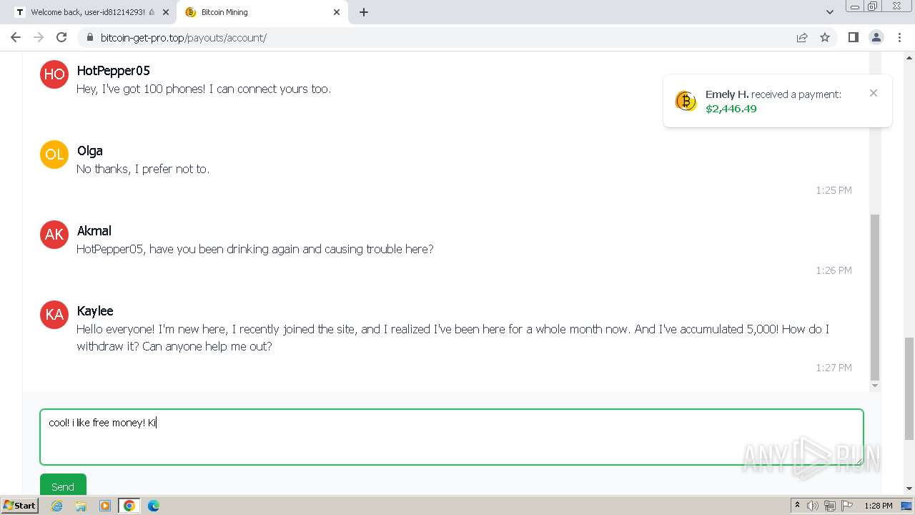Show hidden system tray icons arrow

[797, 506]
